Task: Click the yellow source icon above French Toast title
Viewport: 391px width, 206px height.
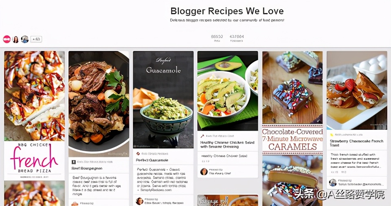Action: (332, 135)
